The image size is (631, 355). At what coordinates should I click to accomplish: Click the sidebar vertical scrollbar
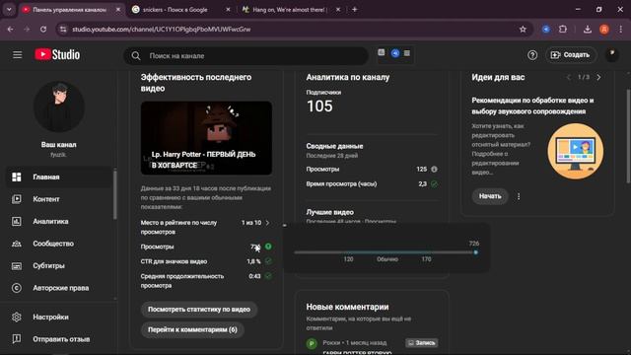115,195
